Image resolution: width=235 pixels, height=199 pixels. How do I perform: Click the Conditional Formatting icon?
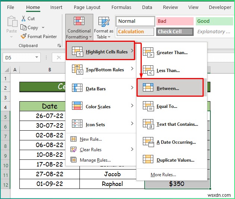[79, 21]
